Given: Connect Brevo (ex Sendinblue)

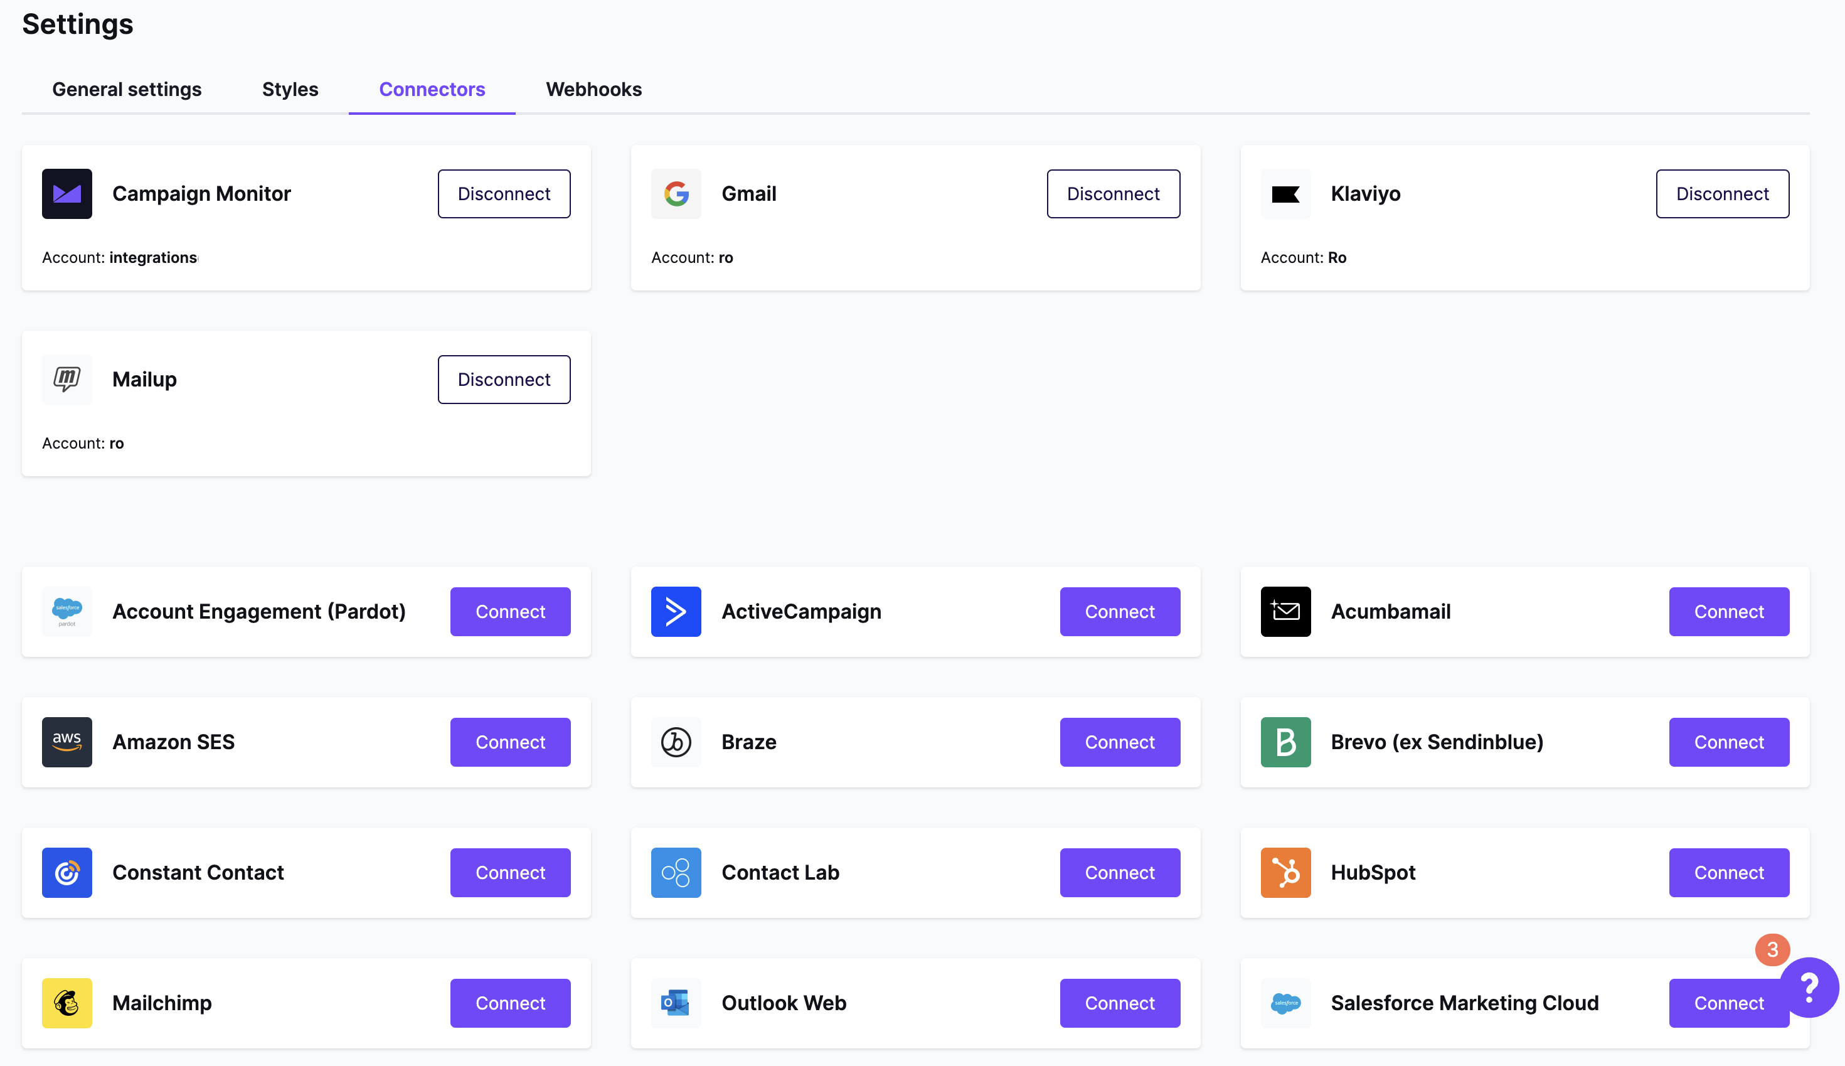Looking at the screenshot, I should coord(1729,742).
